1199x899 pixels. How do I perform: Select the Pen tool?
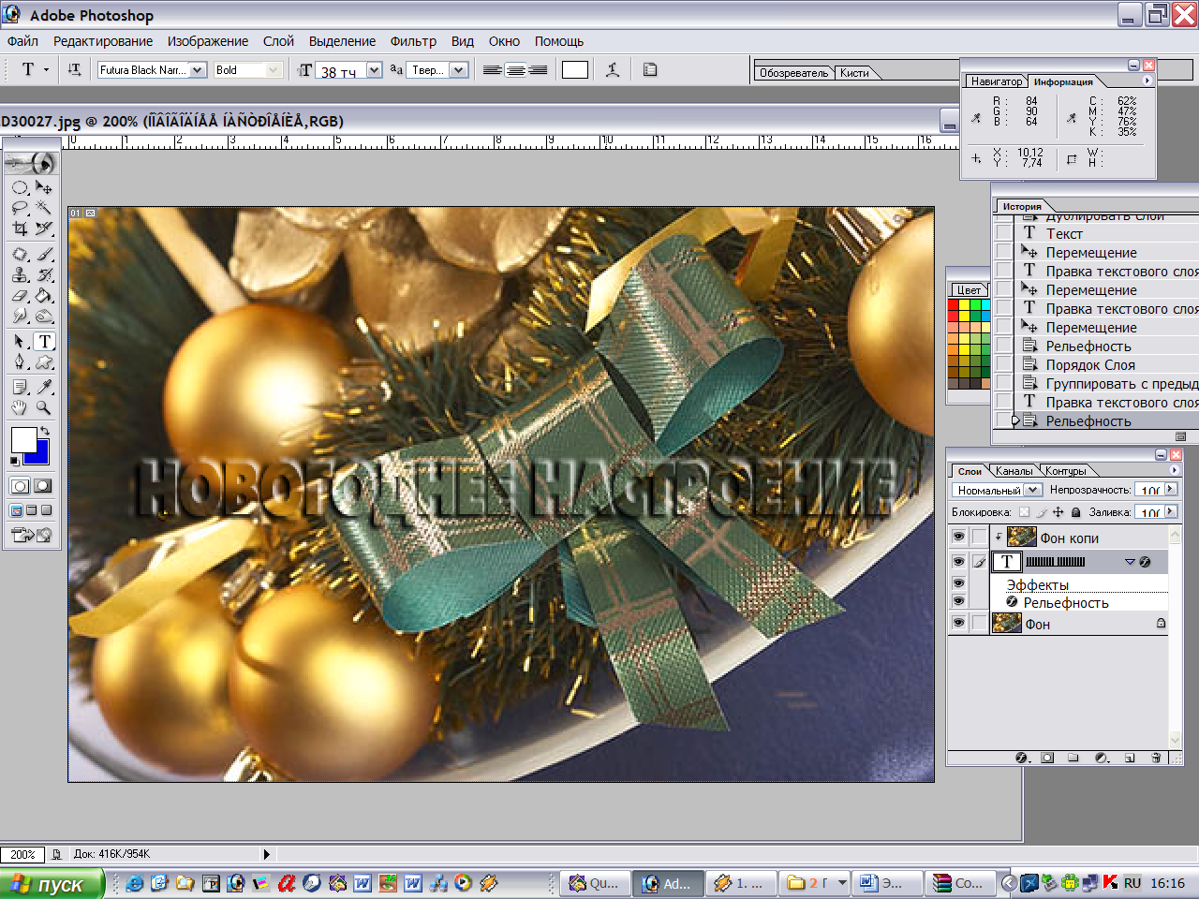20,362
